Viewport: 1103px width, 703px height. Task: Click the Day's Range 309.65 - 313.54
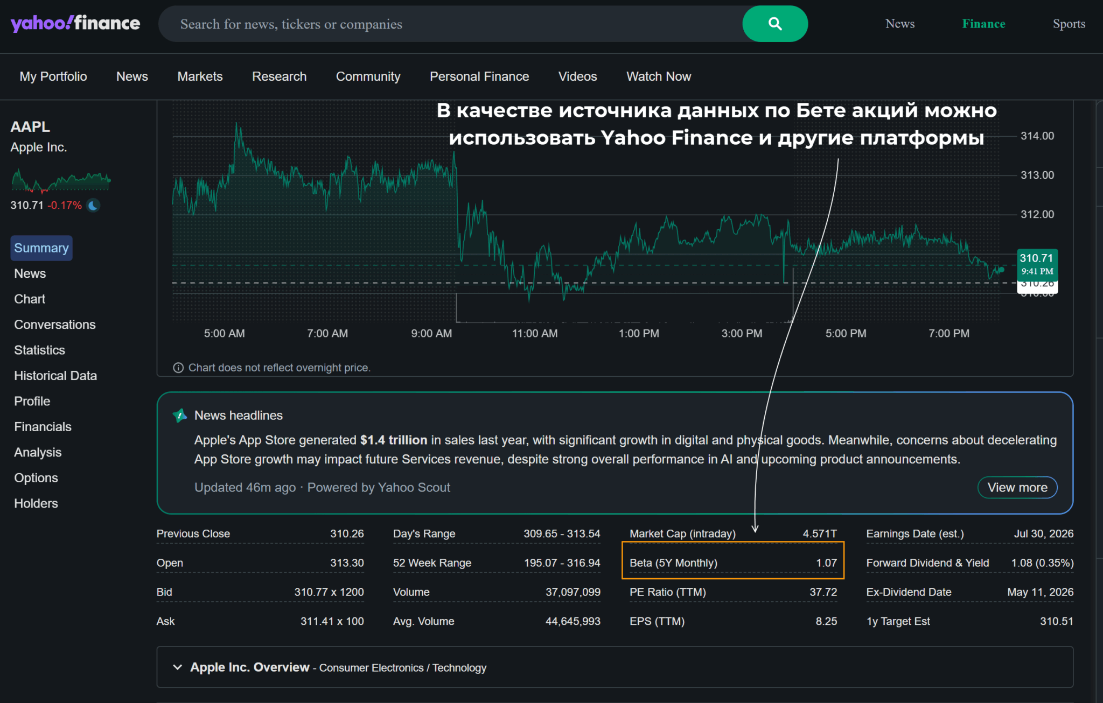click(x=562, y=534)
